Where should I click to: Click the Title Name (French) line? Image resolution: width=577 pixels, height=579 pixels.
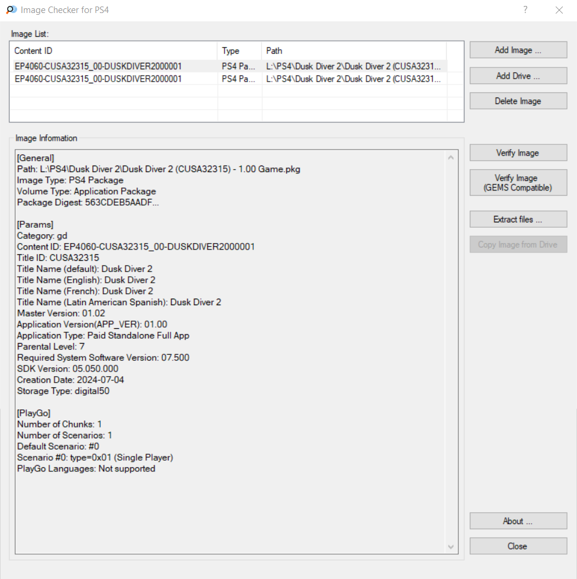tap(85, 291)
